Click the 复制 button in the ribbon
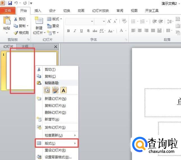The image size is (181, 160). 20,26
